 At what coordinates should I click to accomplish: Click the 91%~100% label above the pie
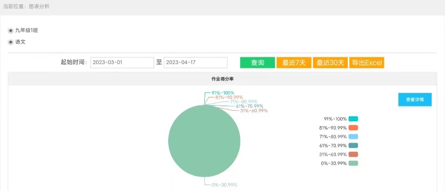(x=223, y=93)
